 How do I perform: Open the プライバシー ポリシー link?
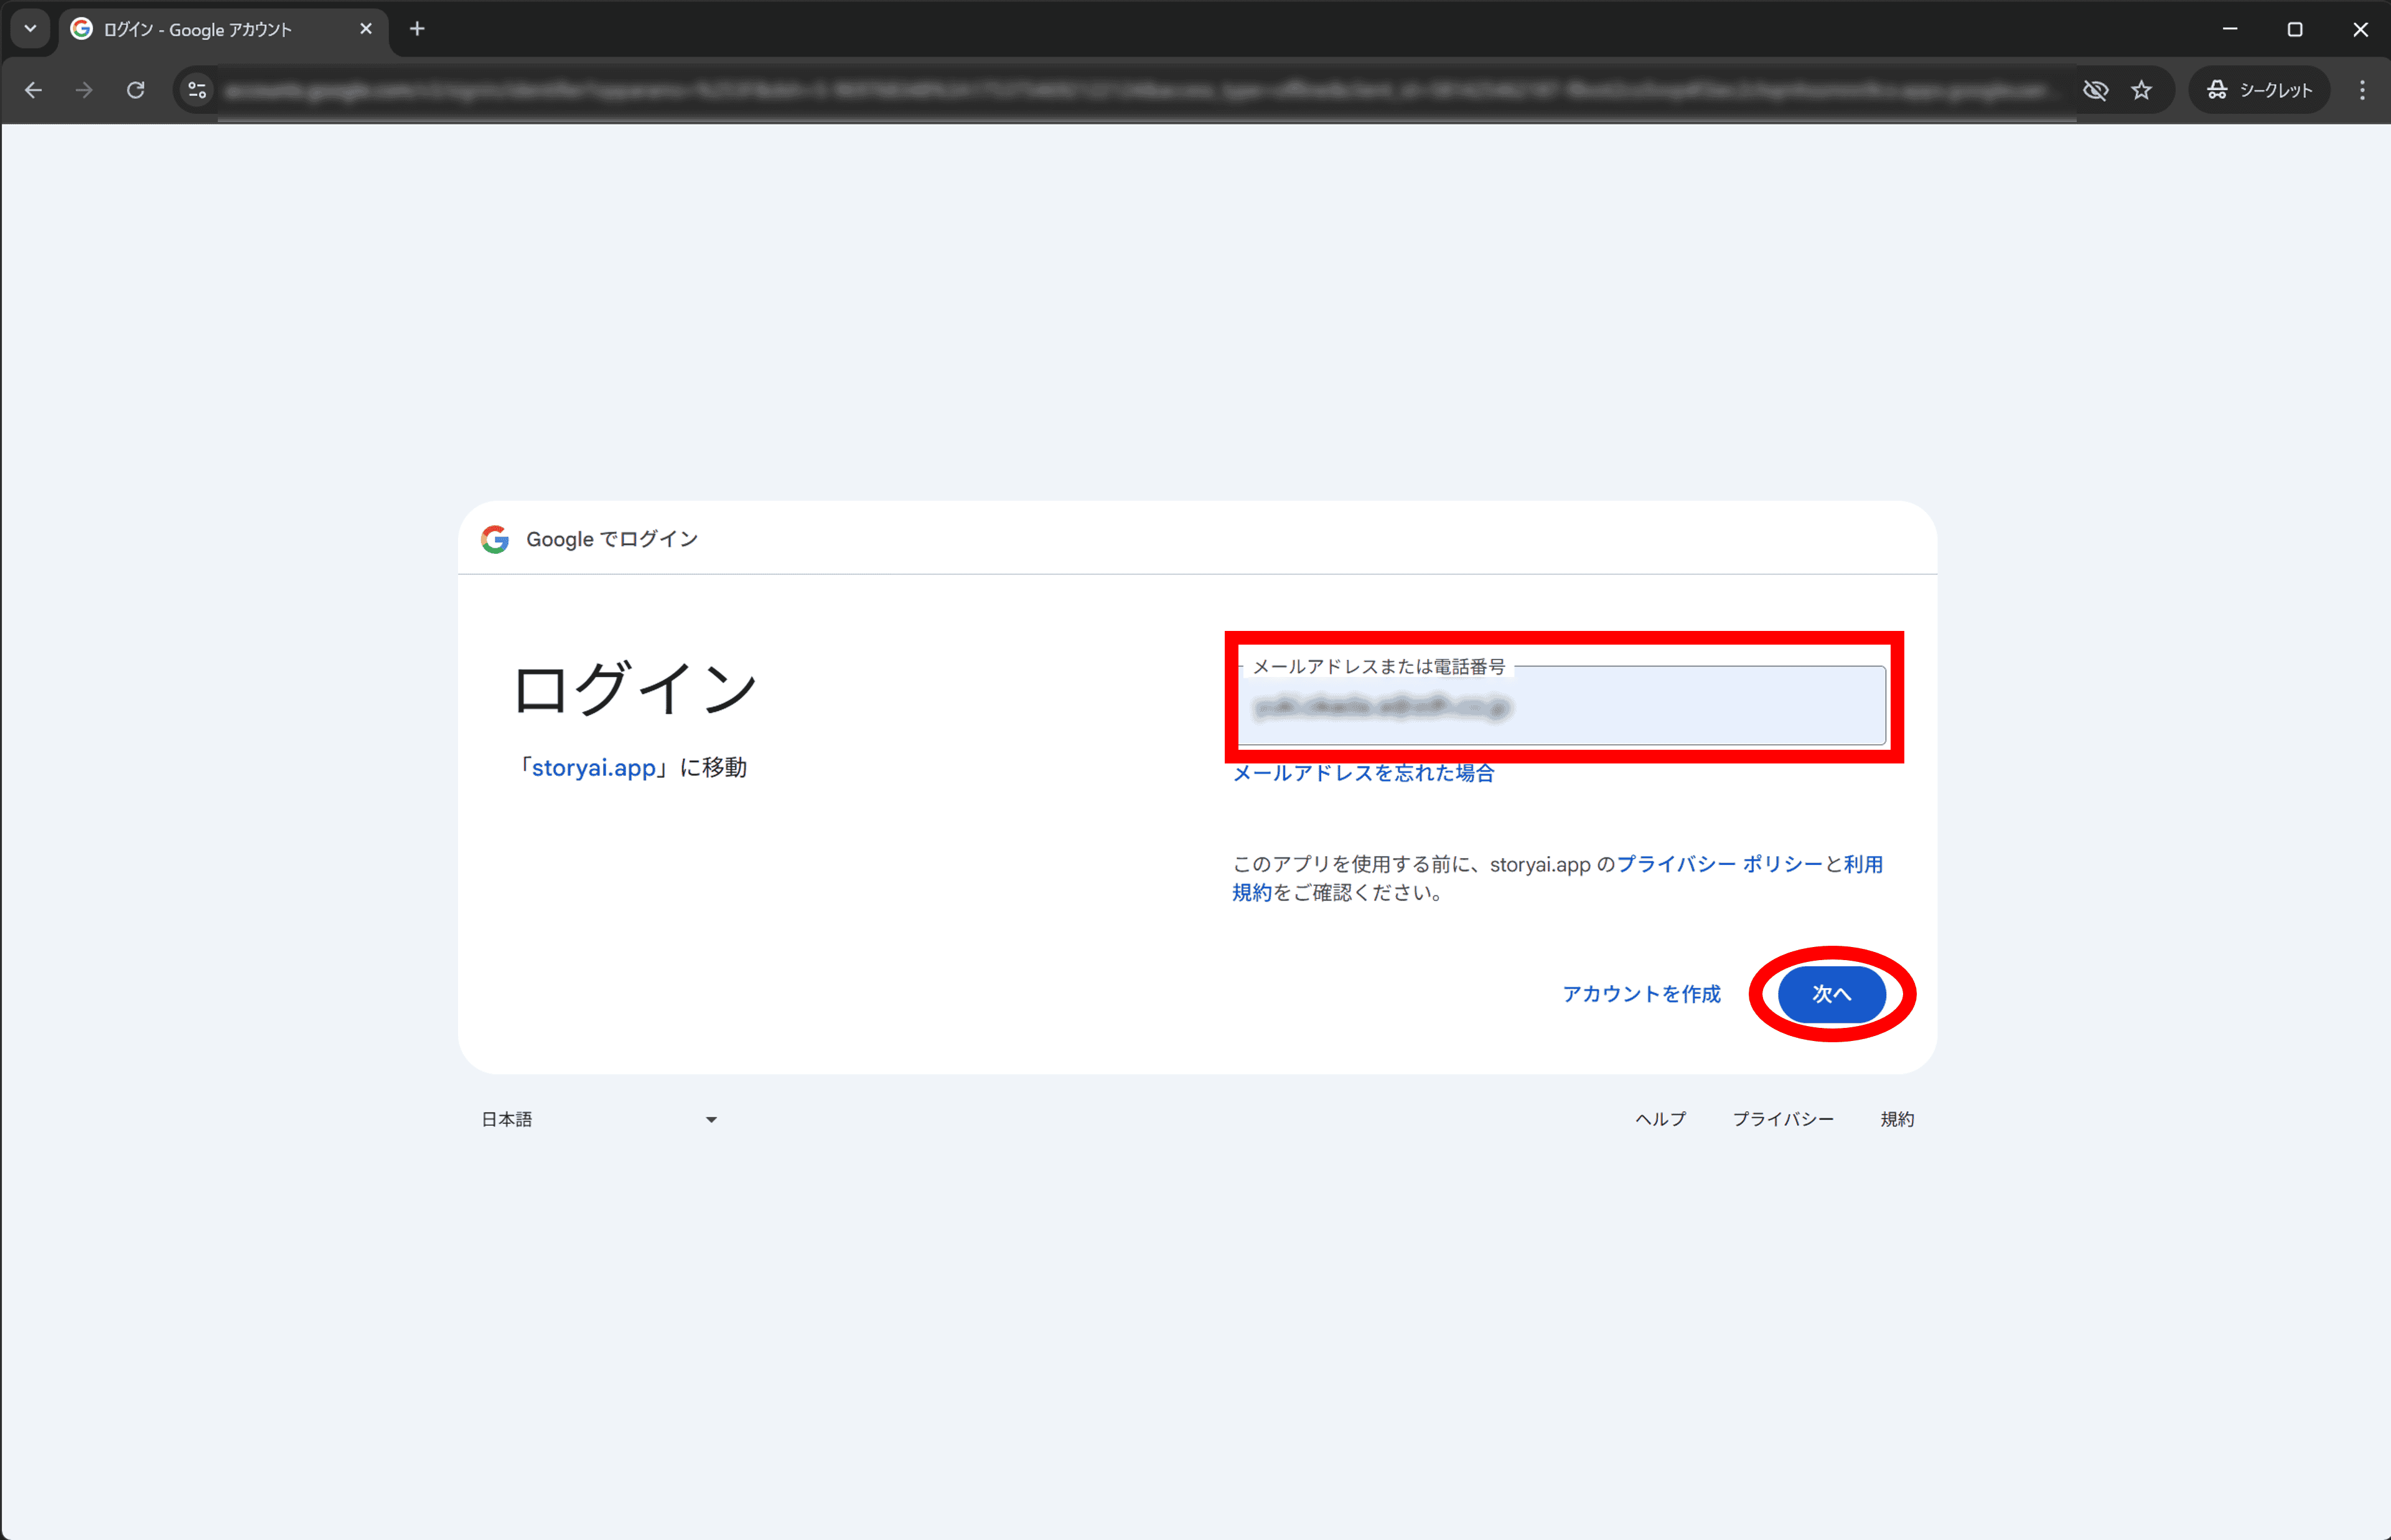click(1720, 864)
